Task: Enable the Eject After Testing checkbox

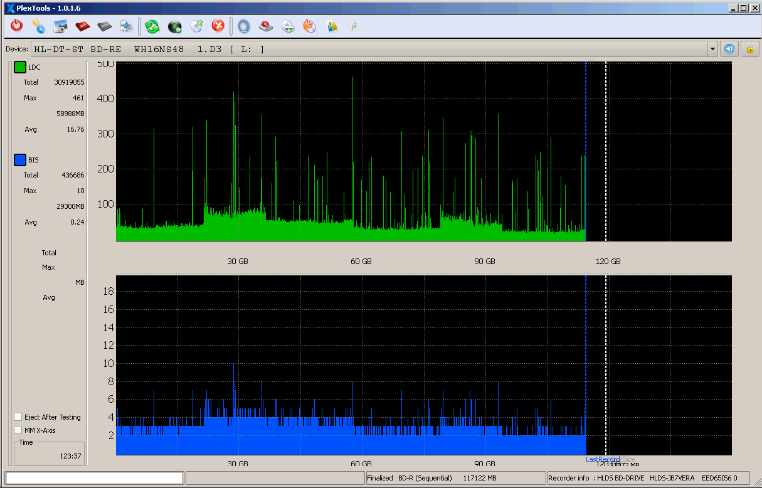Action: (x=18, y=417)
